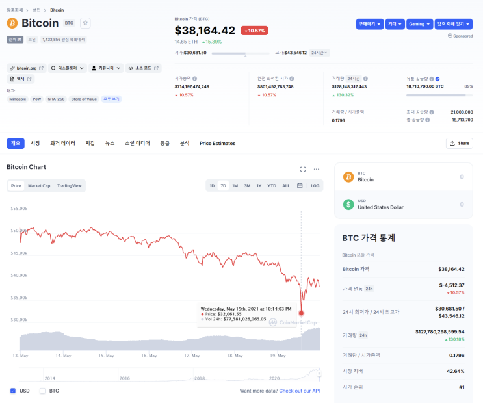Tick the USD checkbox under chart
Screen dimensions: 483x403
click(x=13, y=391)
